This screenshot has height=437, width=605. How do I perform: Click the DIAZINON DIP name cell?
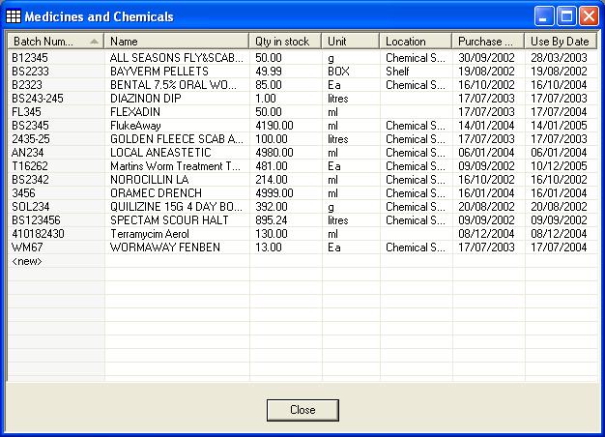pyautogui.click(x=177, y=99)
